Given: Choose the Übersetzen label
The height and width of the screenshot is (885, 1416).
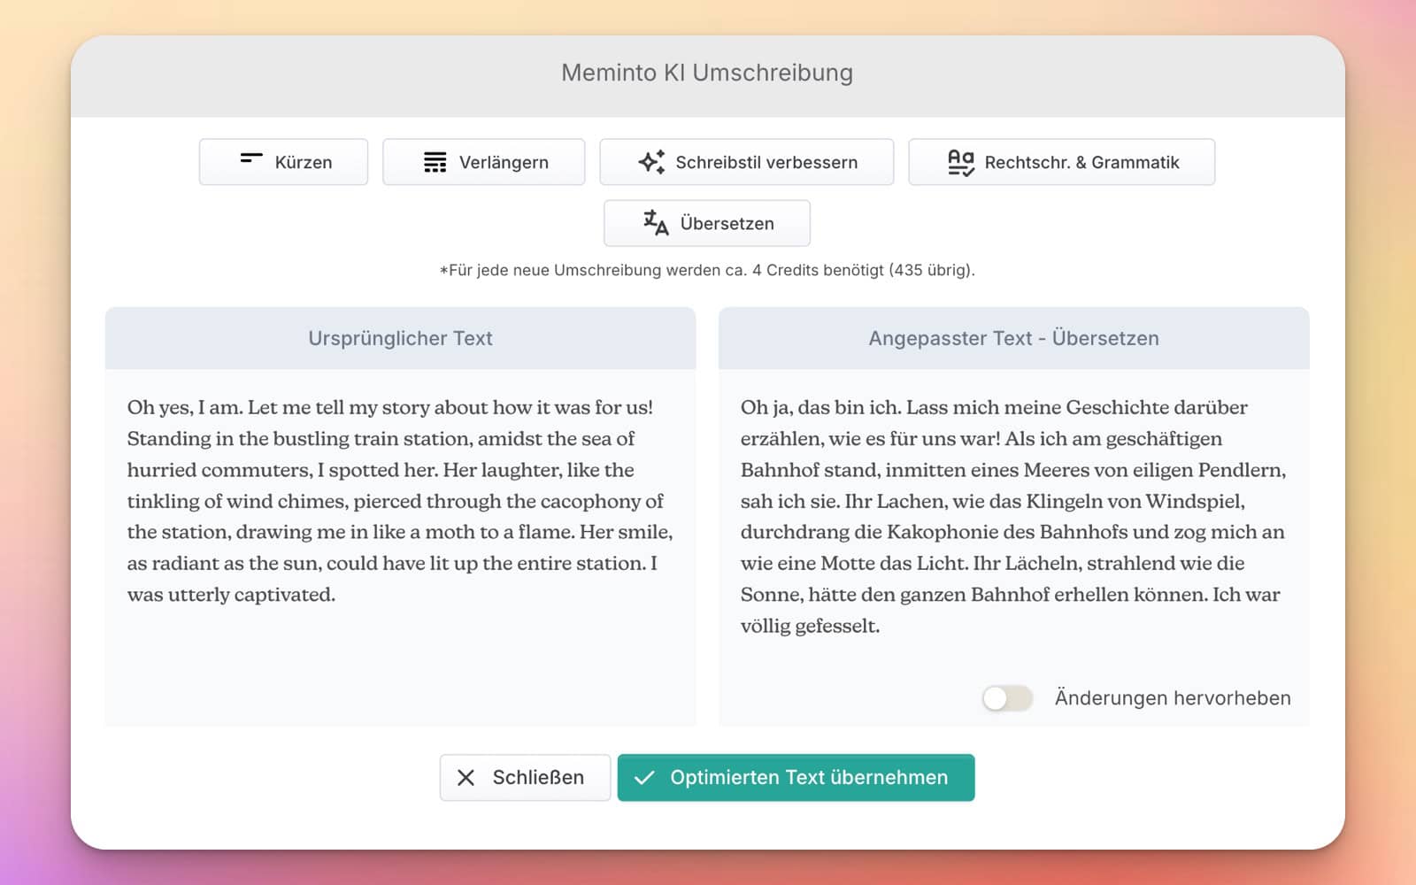Looking at the screenshot, I should point(727,223).
